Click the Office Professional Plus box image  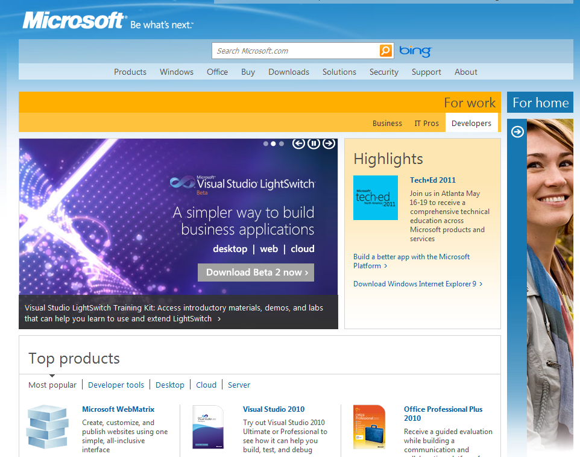(369, 427)
